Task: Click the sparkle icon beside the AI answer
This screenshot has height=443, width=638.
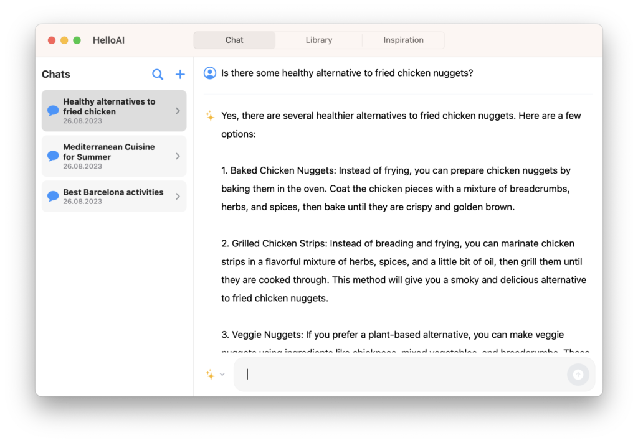Action: click(210, 116)
